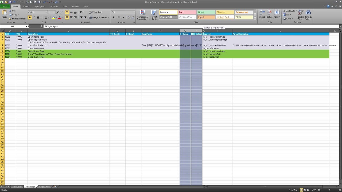Switch to the Formulas tab

(54, 6)
